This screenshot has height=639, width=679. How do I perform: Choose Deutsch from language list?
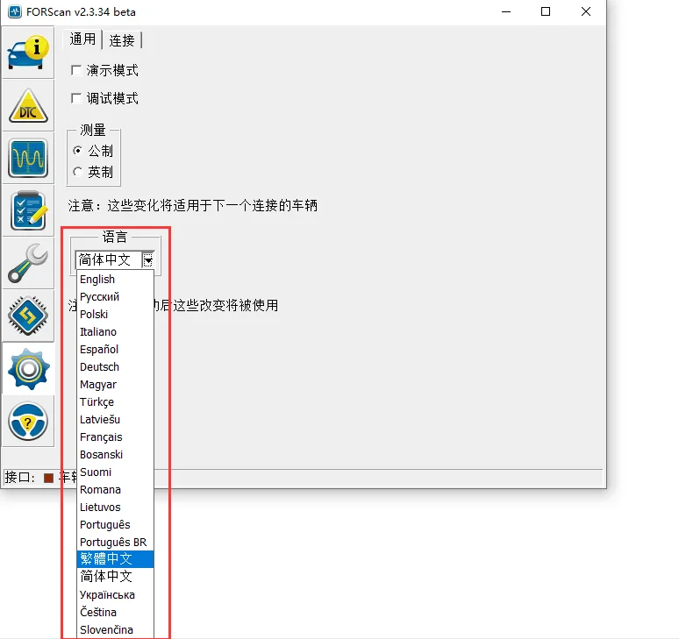[x=115, y=367]
